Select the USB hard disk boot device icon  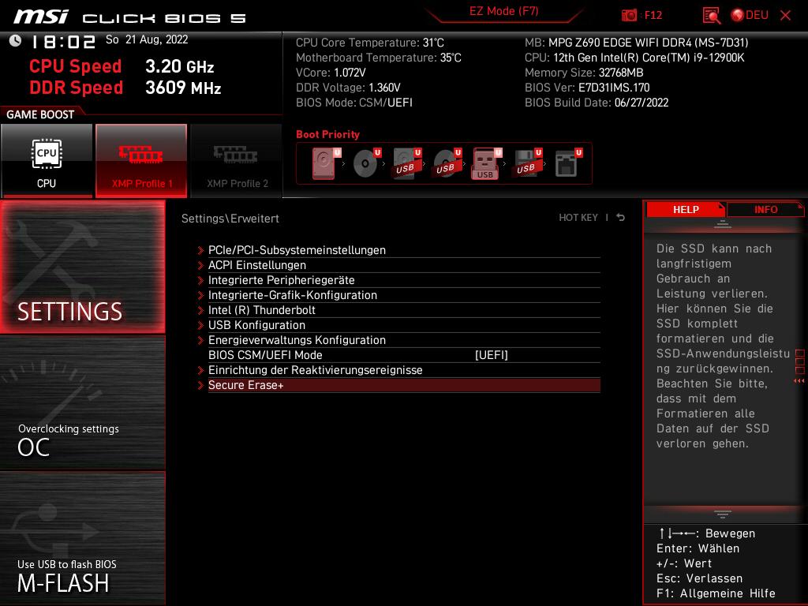[407, 163]
